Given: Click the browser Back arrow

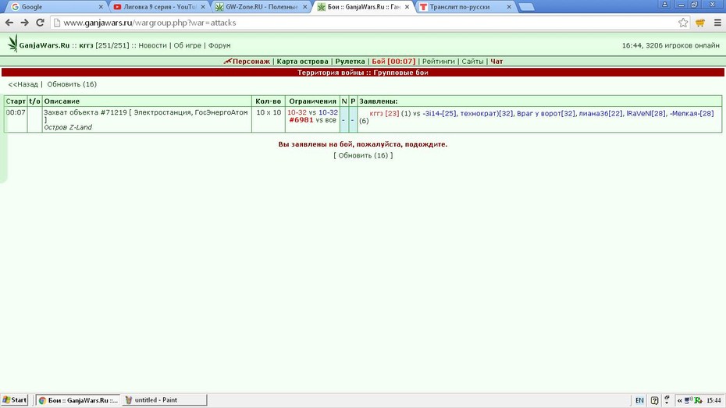Looking at the screenshot, I should (x=9, y=23).
